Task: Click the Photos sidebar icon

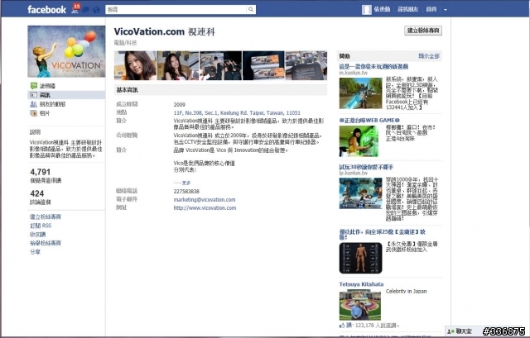Action: pos(33,113)
